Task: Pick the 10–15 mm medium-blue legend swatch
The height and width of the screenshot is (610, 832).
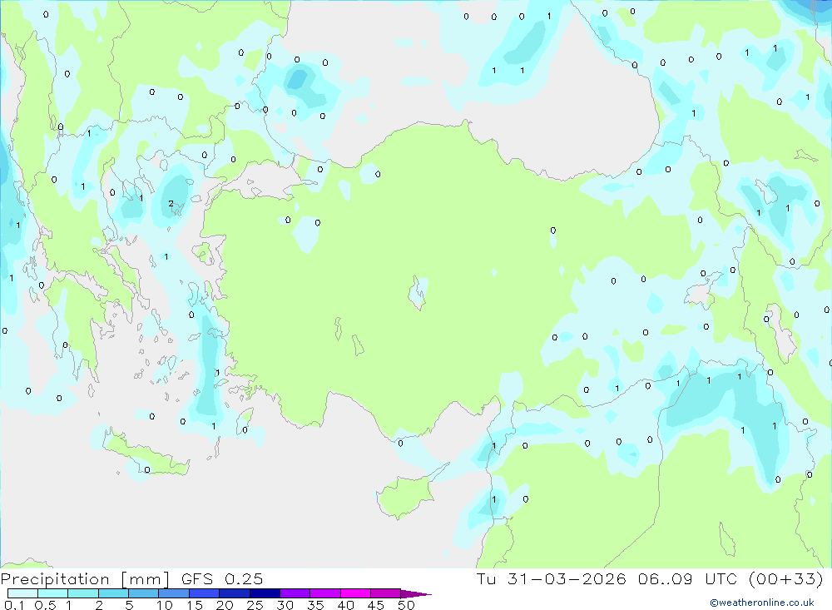Action: [x=174, y=593]
